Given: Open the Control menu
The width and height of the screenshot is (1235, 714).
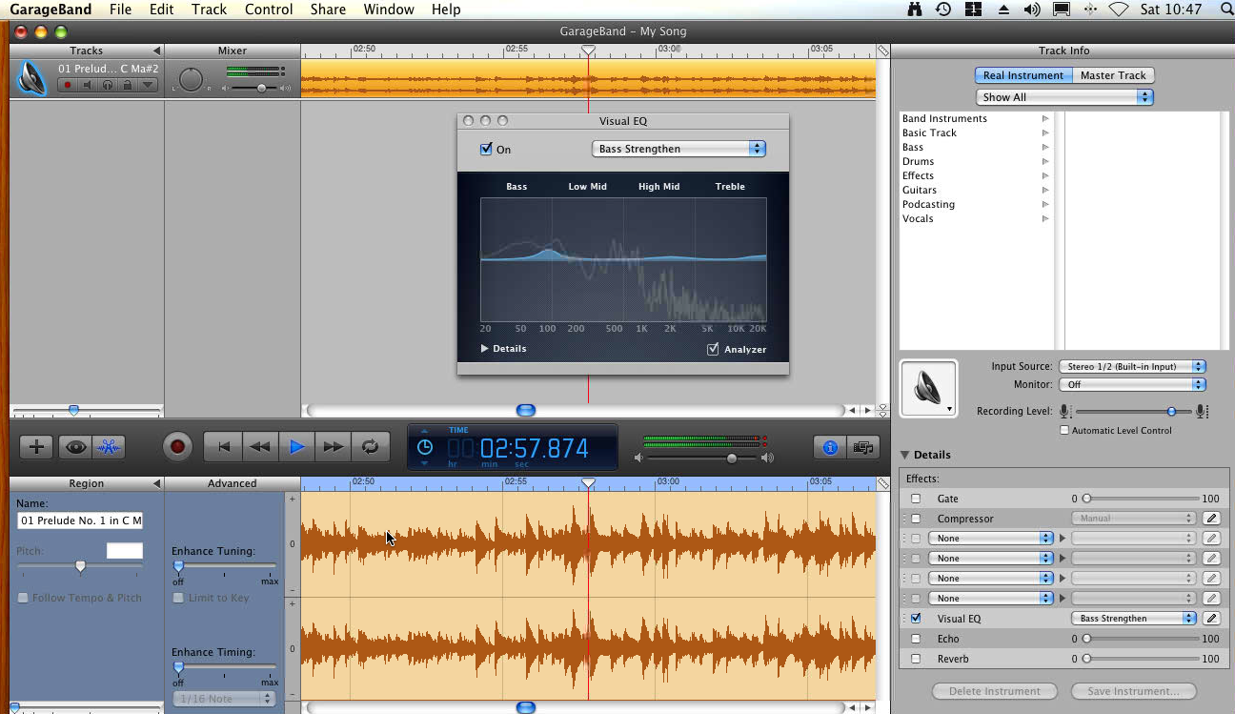Looking at the screenshot, I should 269,10.
